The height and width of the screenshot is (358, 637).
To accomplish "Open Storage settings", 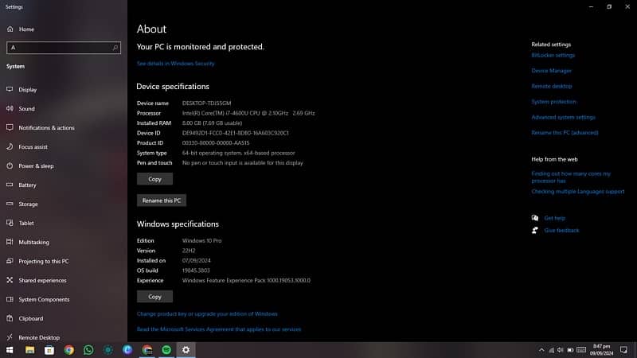I will tap(28, 204).
